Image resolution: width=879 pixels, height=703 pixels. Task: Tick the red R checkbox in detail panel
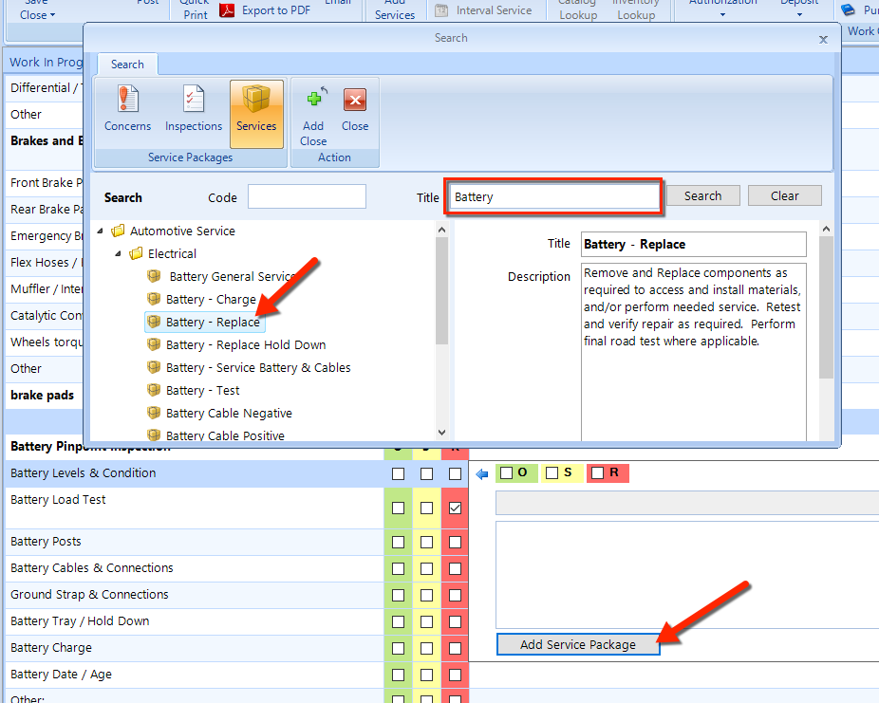(598, 472)
